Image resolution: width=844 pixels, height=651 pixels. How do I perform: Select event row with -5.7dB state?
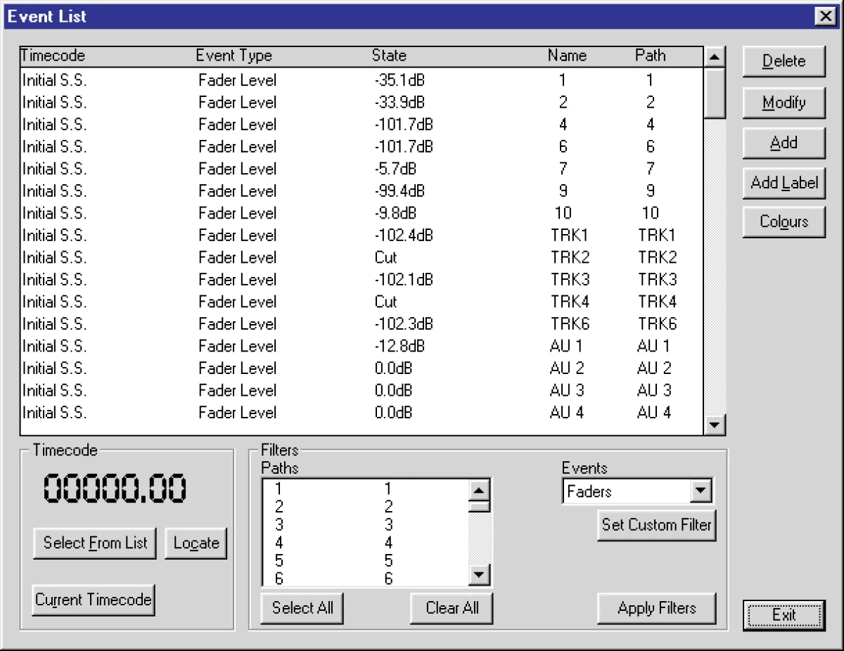[x=362, y=169]
